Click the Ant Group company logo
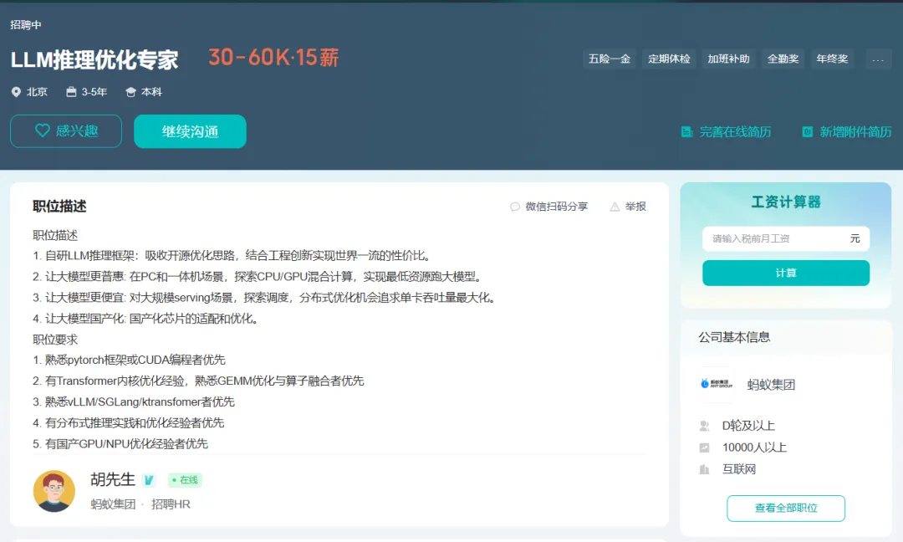This screenshot has height=542, width=903. [x=716, y=385]
